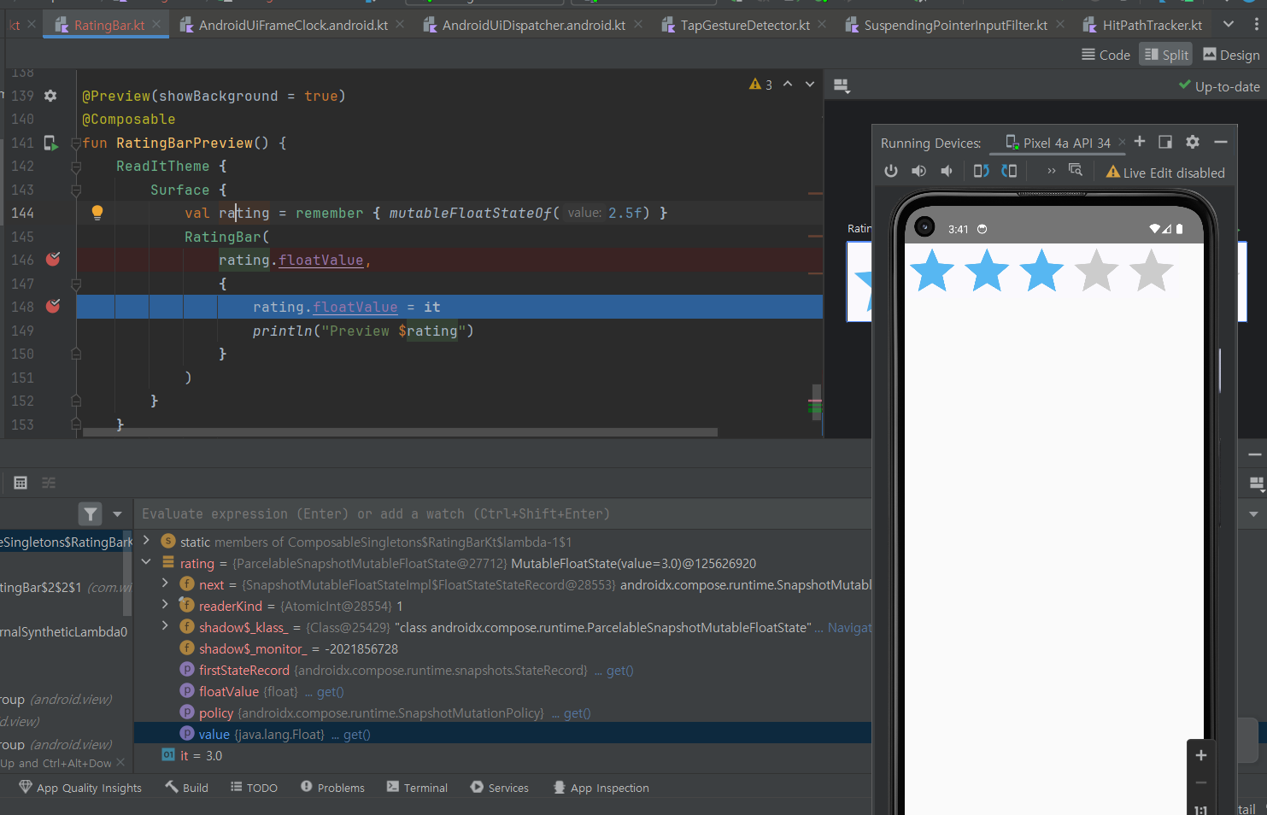
Task: Toggle the breakpoint on line 146
Action: pos(53,259)
